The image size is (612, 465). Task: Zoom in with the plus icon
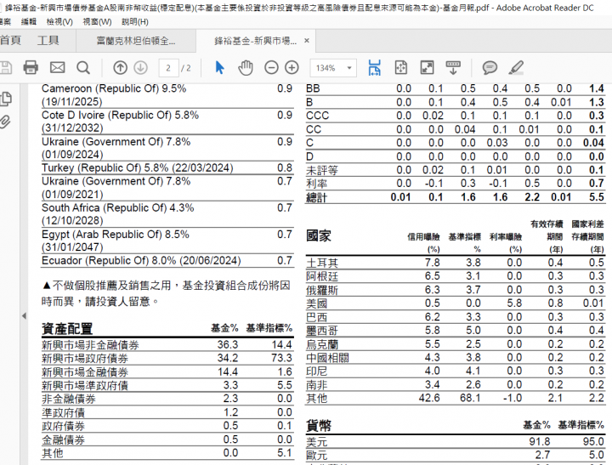click(x=292, y=68)
